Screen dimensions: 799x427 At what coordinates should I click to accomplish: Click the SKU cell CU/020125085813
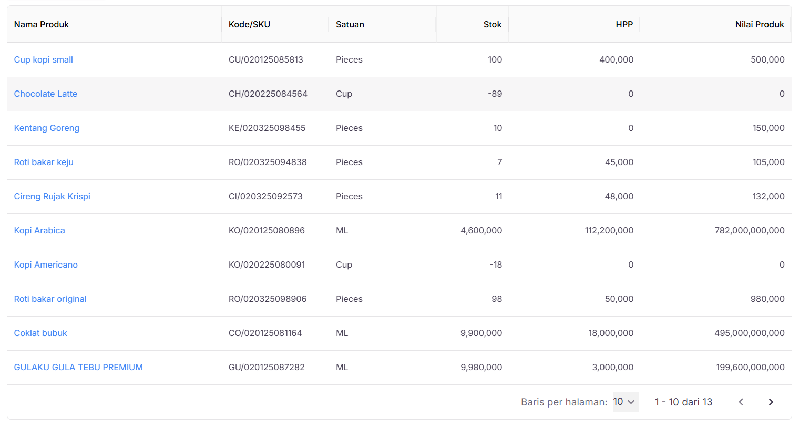(266, 60)
